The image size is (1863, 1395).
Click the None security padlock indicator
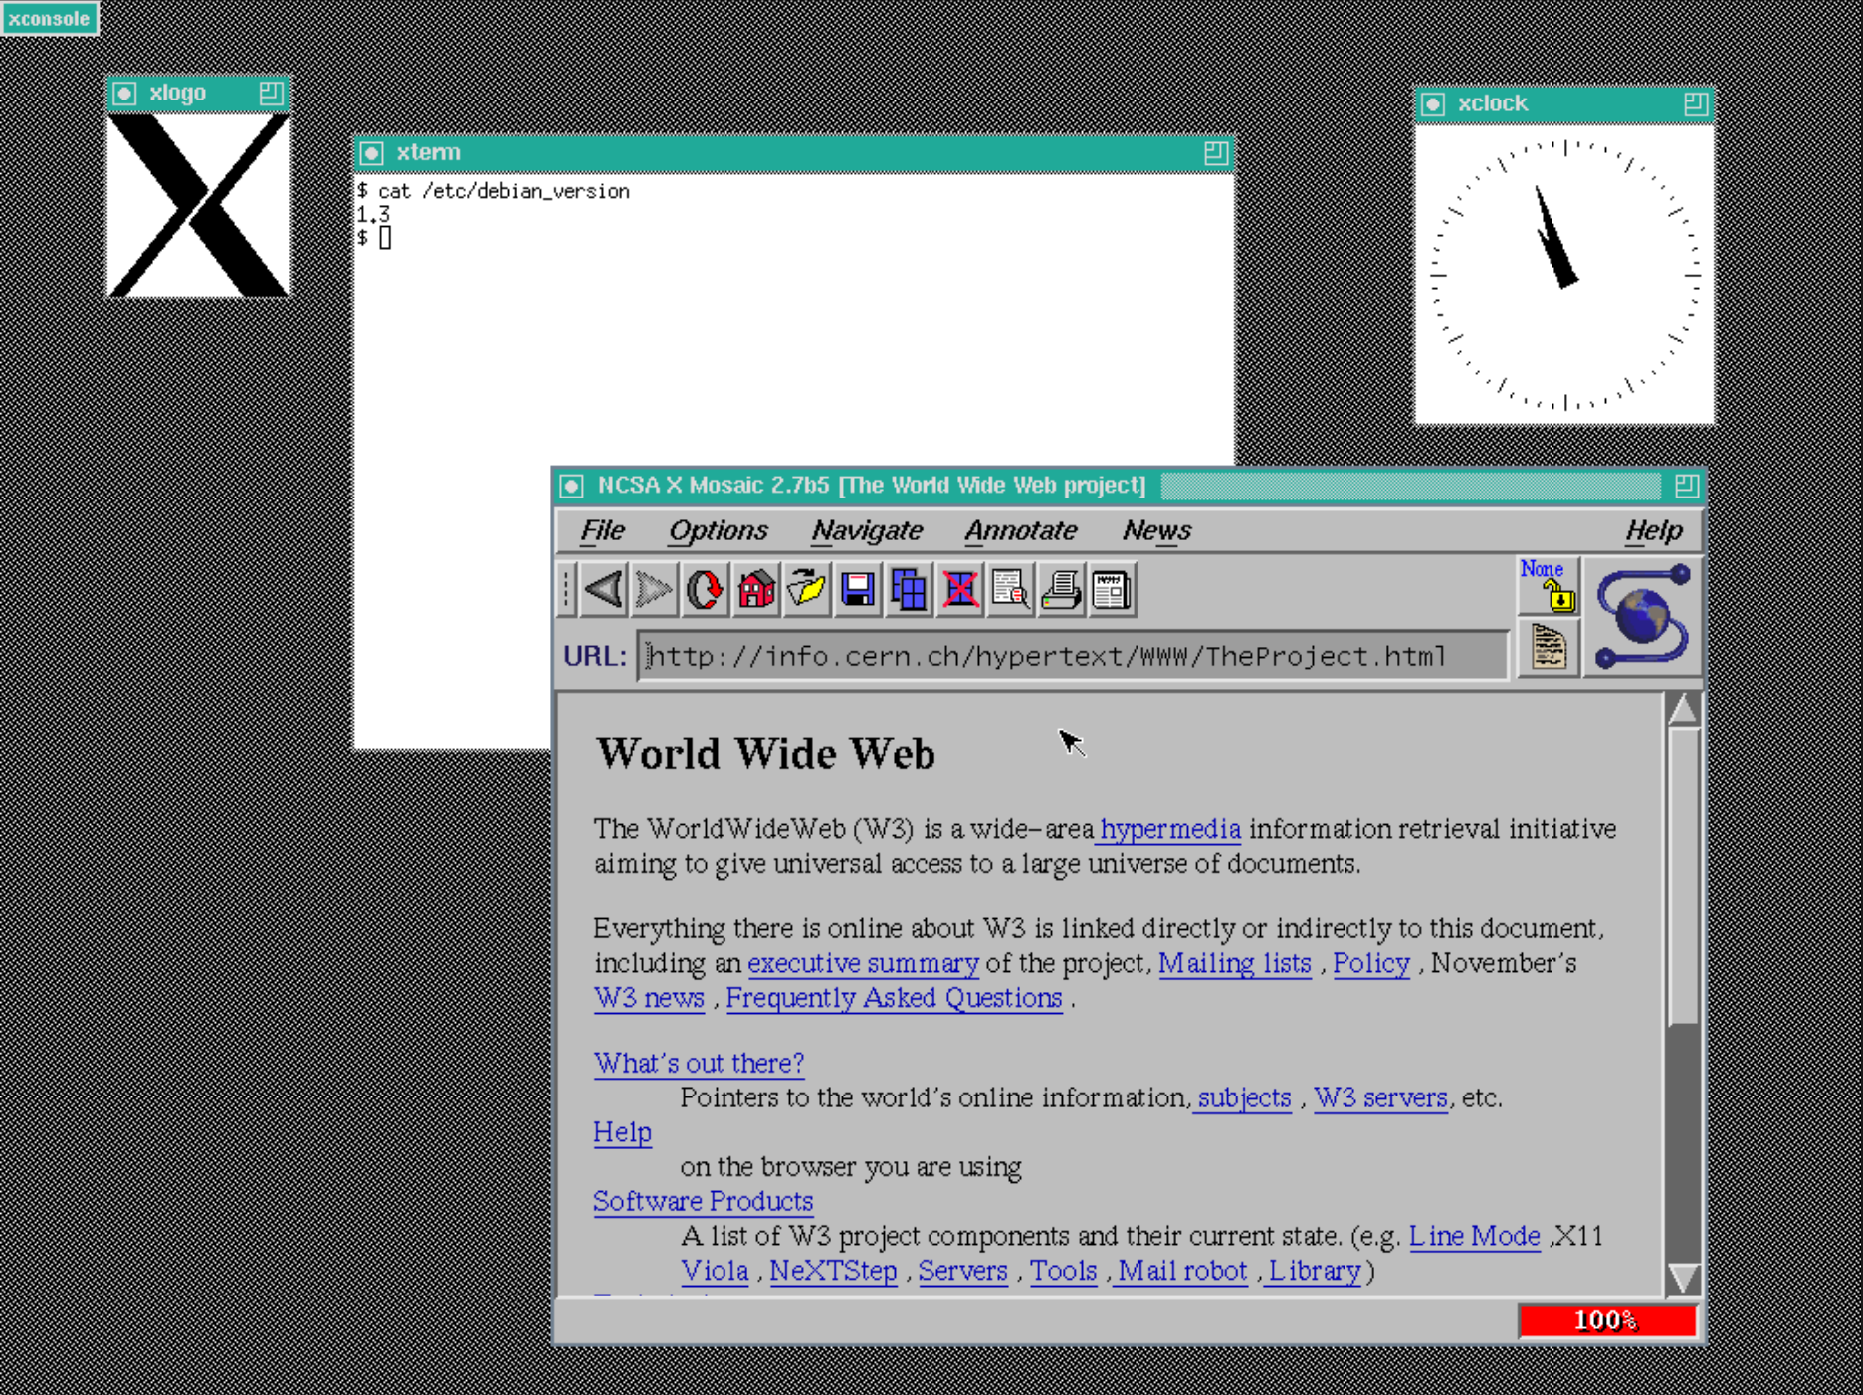point(1548,585)
